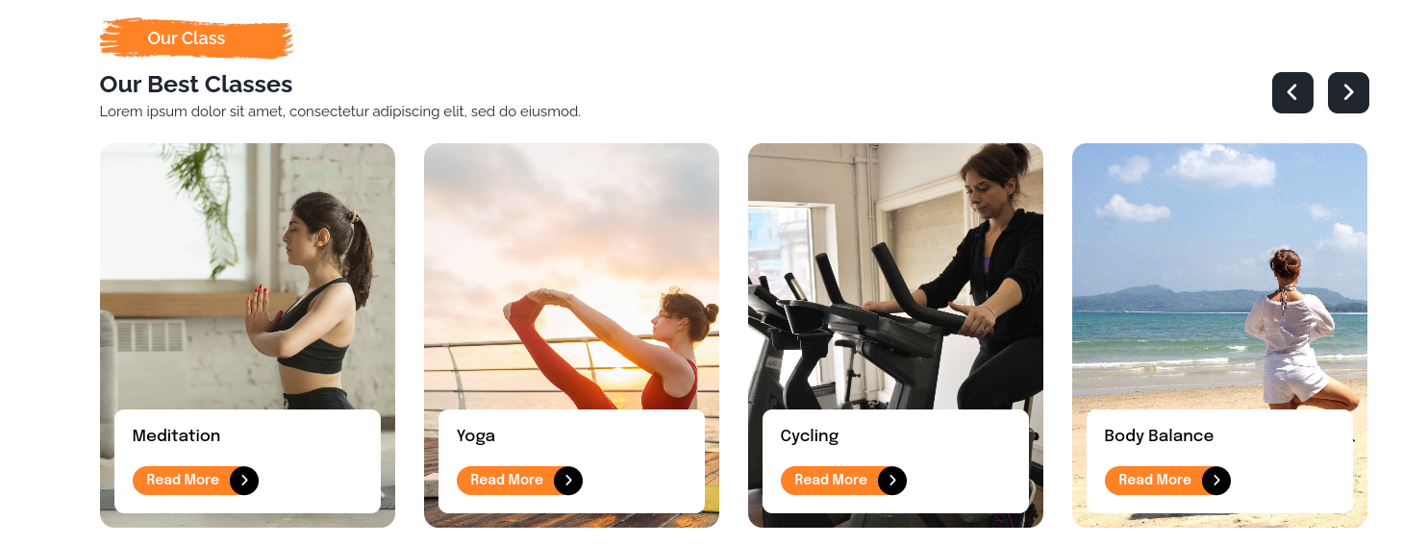Image resolution: width=1427 pixels, height=545 pixels.
Task: Click the Body Balance beach photo
Action: tap(1219, 277)
